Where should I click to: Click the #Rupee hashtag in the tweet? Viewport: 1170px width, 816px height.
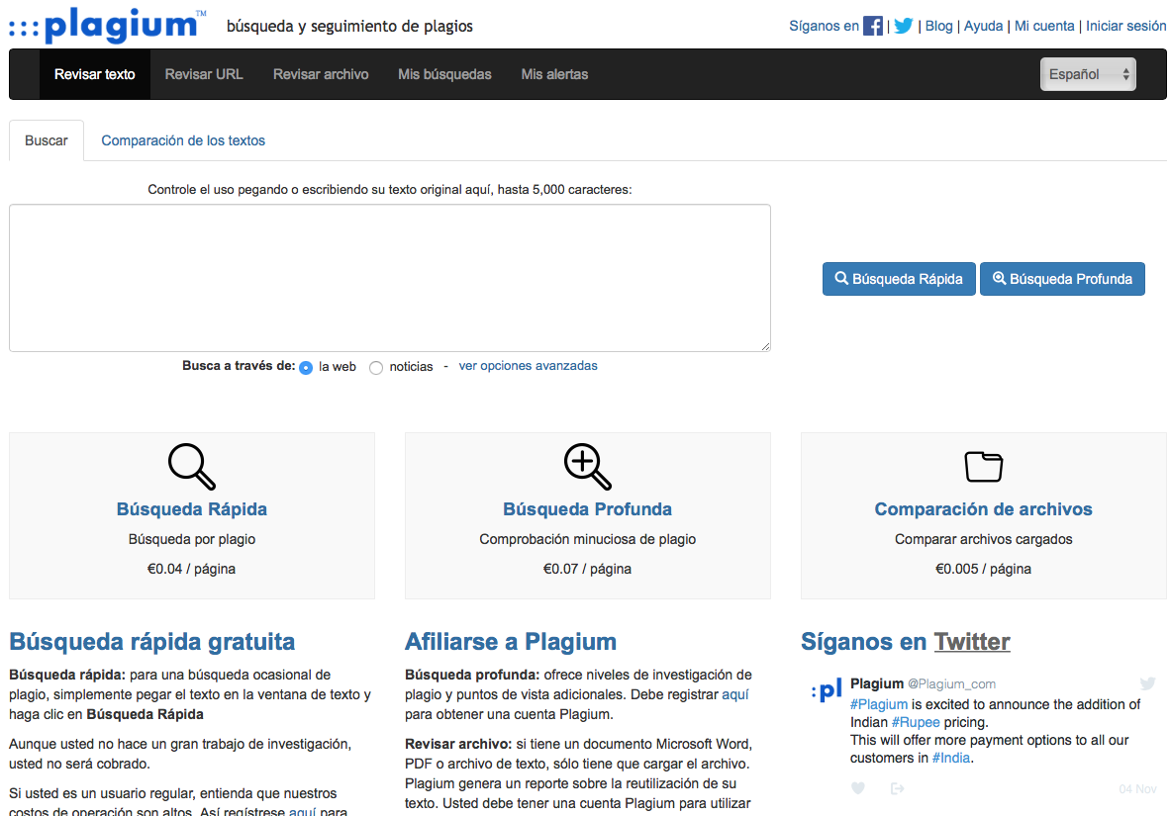click(916, 722)
